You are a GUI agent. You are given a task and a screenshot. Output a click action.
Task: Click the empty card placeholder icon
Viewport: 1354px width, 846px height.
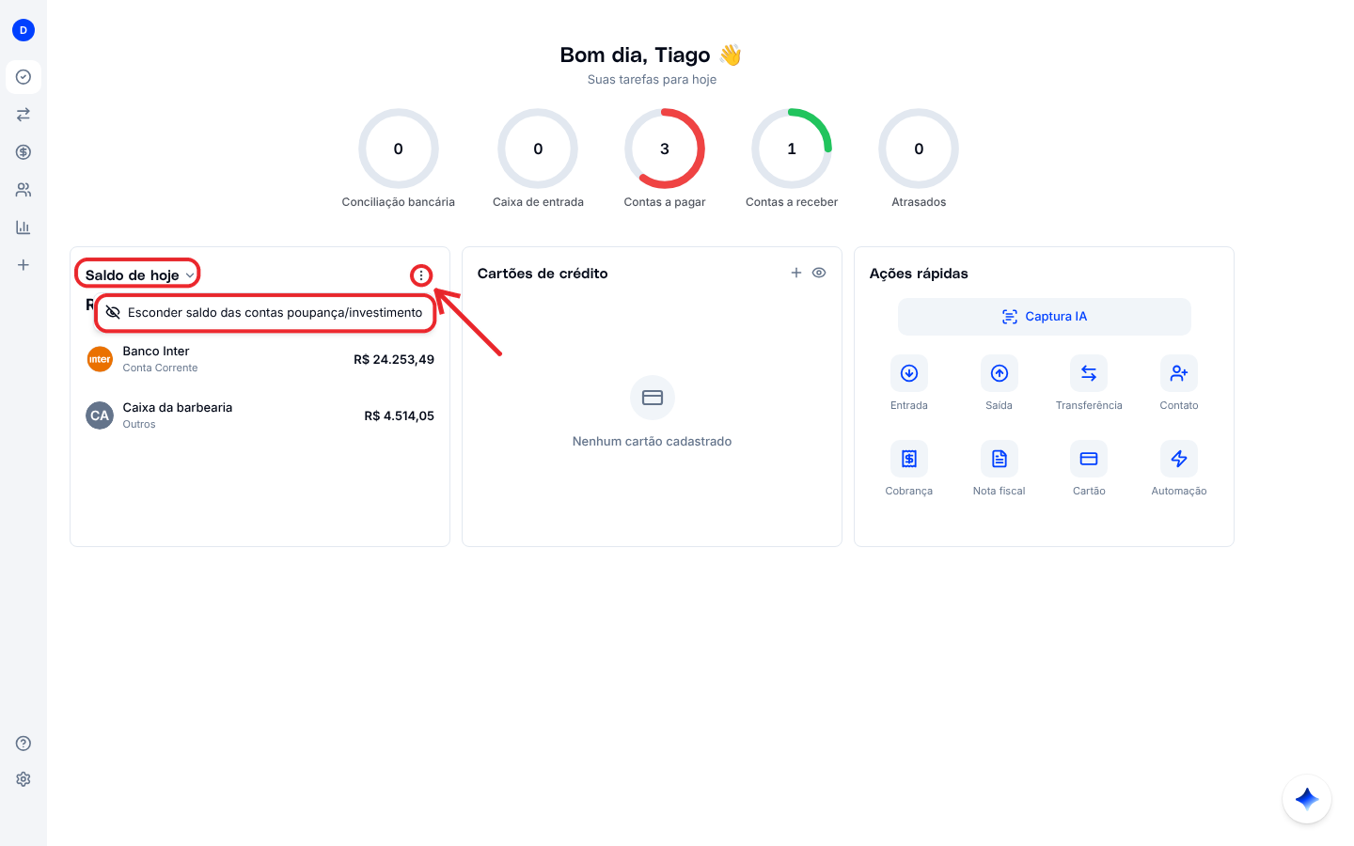tap(653, 398)
